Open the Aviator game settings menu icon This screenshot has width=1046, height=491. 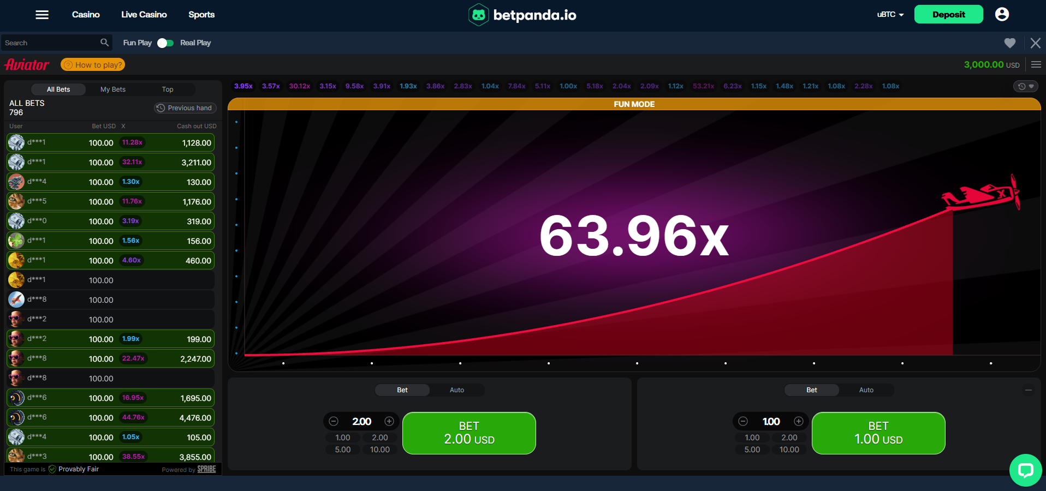1036,64
